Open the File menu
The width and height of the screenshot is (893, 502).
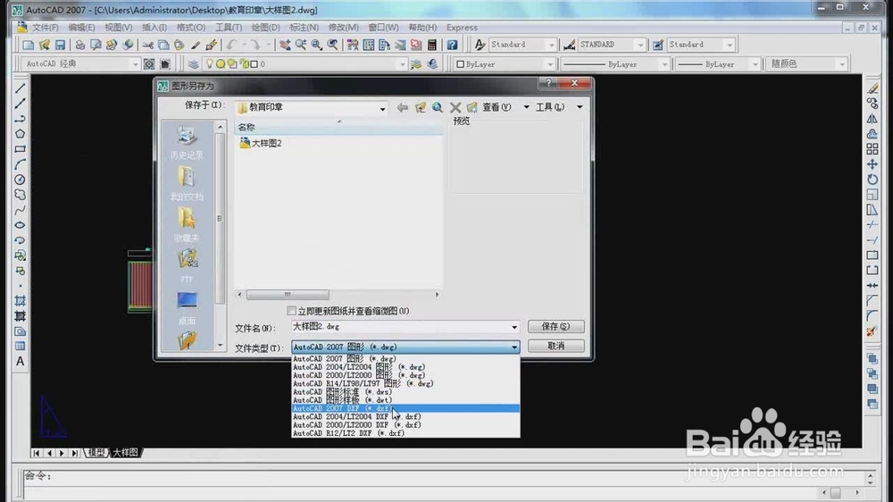click(x=45, y=28)
